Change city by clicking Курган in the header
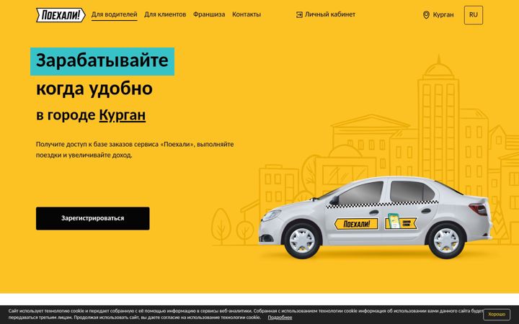This screenshot has height=324, width=519. [x=443, y=15]
